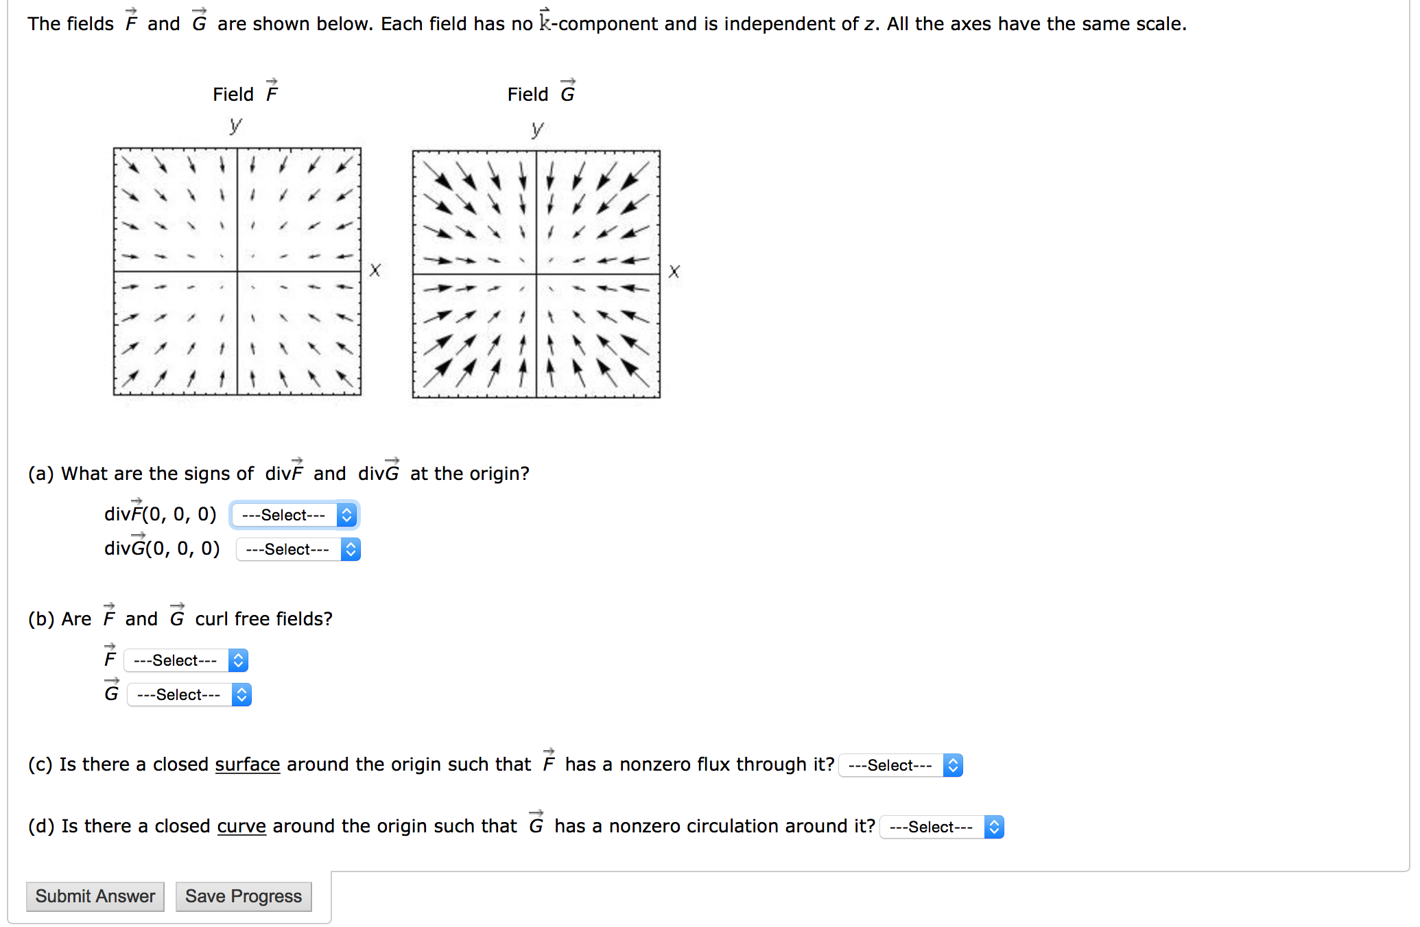The width and height of the screenshot is (1420, 927).
Task: Click the underlined word surface in part (c)
Action: point(248,765)
